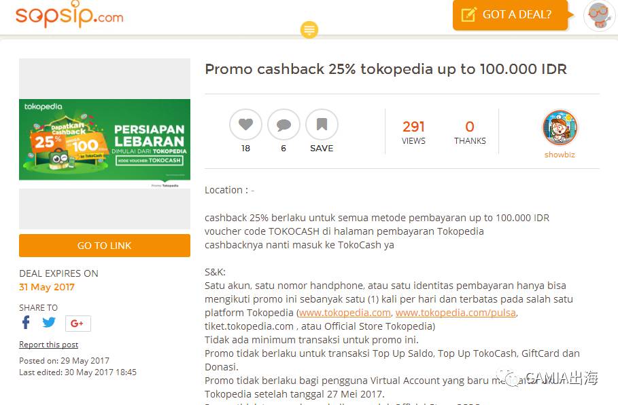Share deal on Twitter
This screenshot has width=618, height=405.
[x=49, y=323]
